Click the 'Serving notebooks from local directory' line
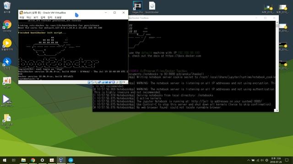 pyautogui.click(x=153, y=95)
